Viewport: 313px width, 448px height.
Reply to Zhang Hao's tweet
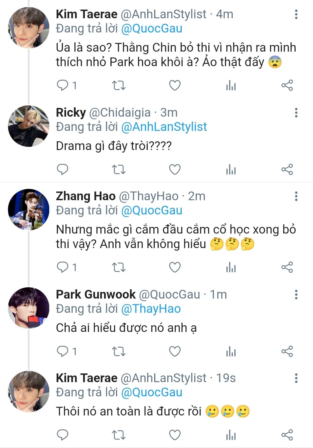pos(63,267)
